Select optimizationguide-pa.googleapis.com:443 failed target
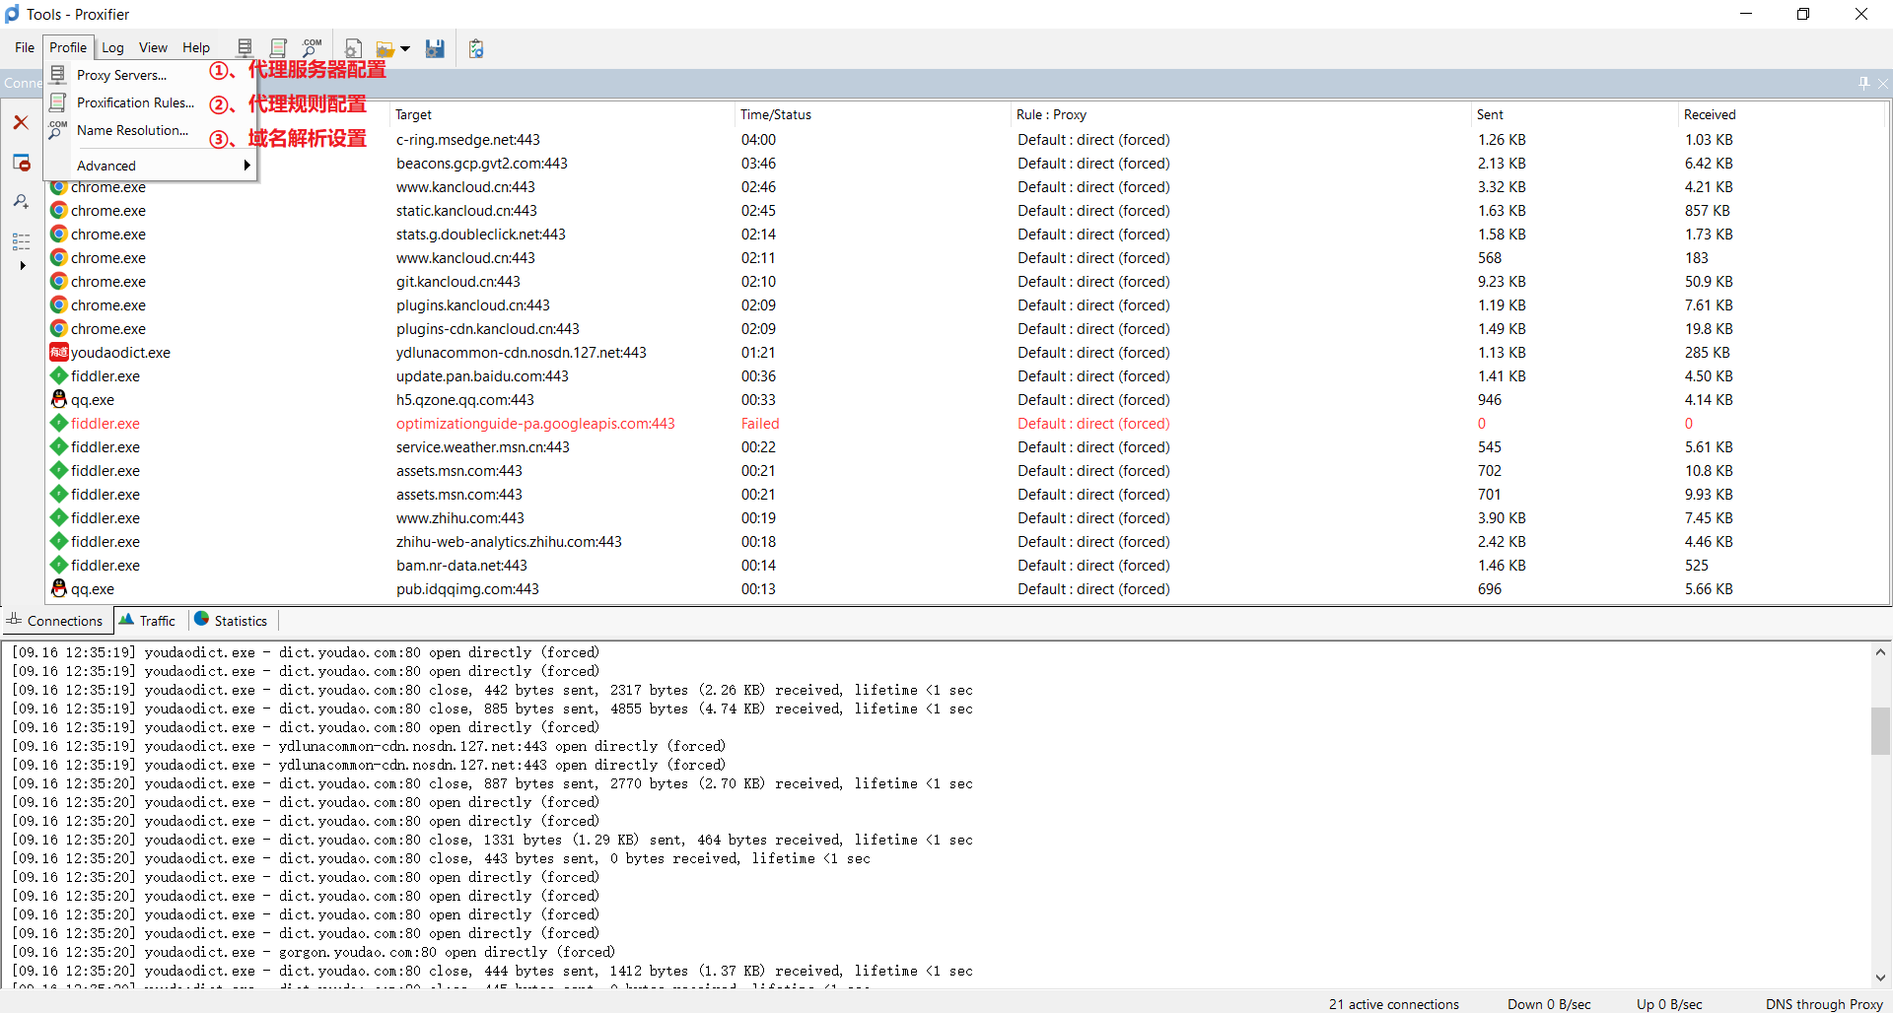The width and height of the screenshot is (1893, 1013). coord(535,424)
